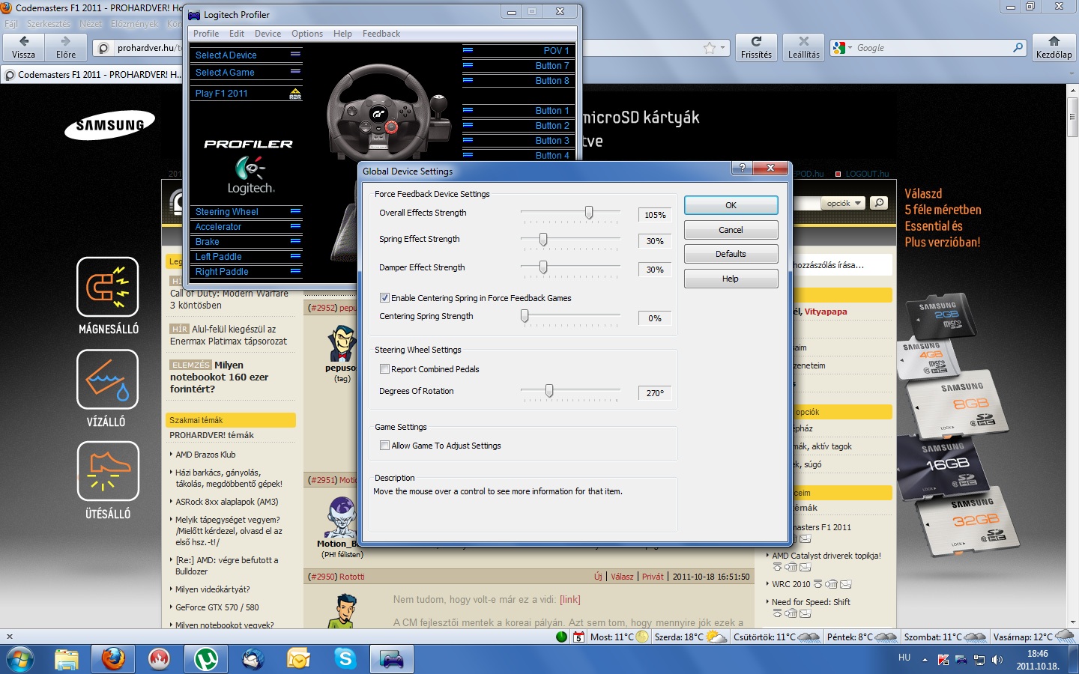This screenshot has width=1079, height=674.
Task: Click the network tray icon
Action: click(x=979, y=660)
